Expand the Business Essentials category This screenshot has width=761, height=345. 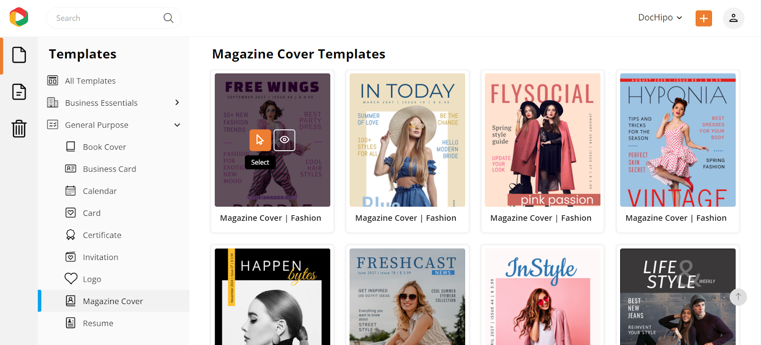(x=177, y=103)
